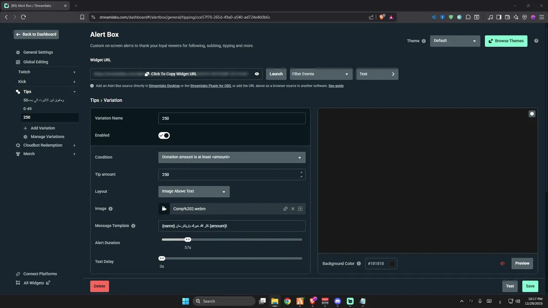Screen dimensions: 548x308
Task: Expand the Cloudbot Redemption section
Action: (x=47, y=145)
